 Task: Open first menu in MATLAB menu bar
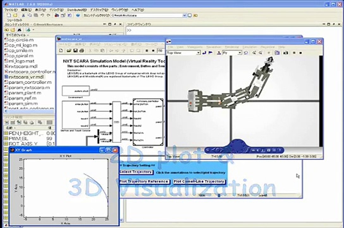click(11, 10)
